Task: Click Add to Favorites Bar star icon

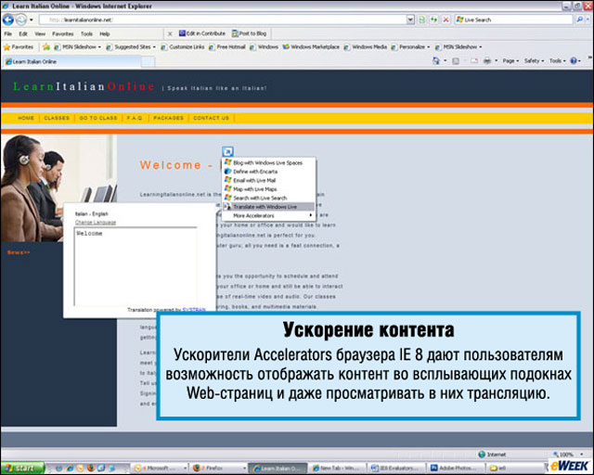Action: pyautogui.click(x=46, y=47)
